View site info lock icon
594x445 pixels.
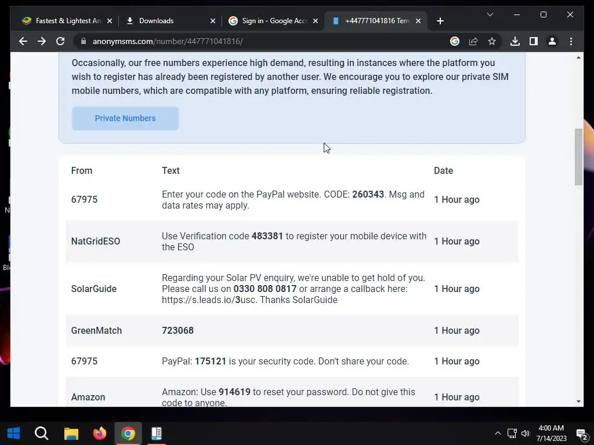click(84, 41)
